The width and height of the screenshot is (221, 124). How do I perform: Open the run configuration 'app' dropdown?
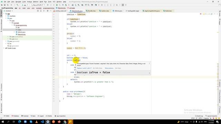25,5
